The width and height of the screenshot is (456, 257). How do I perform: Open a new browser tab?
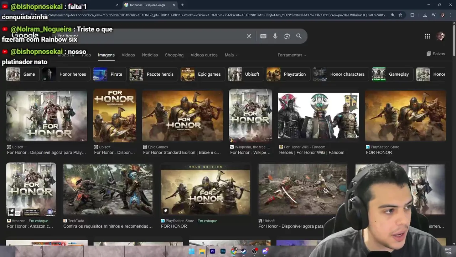point(182,5)
